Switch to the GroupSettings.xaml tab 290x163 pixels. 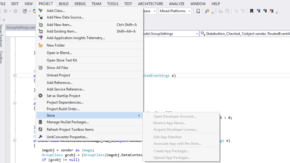(21, 27)
